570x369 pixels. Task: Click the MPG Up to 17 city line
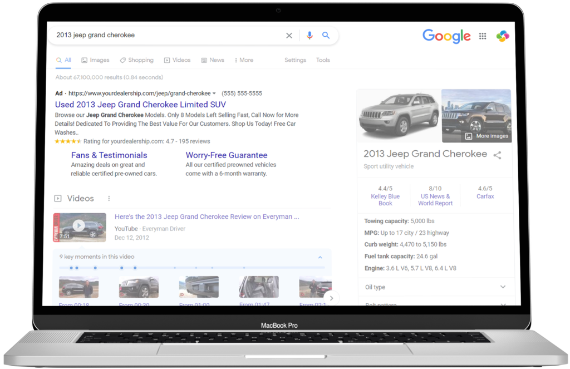coord(406,233)
